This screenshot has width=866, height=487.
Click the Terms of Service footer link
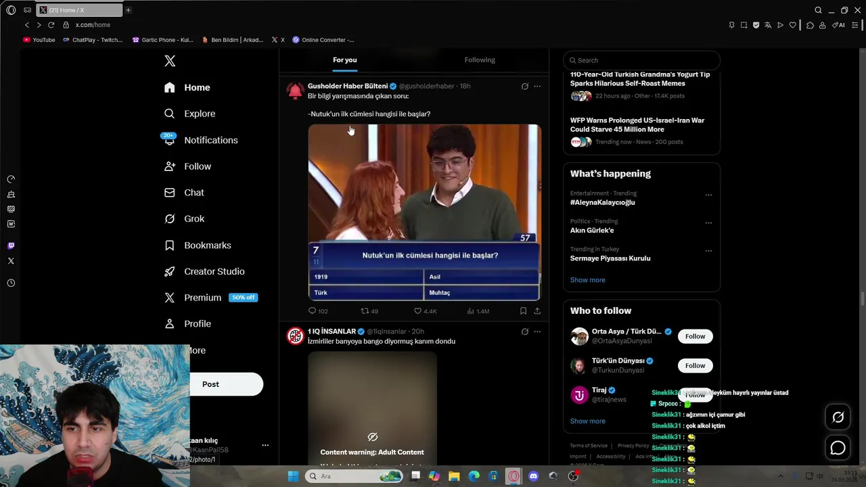tap(589, 446)
